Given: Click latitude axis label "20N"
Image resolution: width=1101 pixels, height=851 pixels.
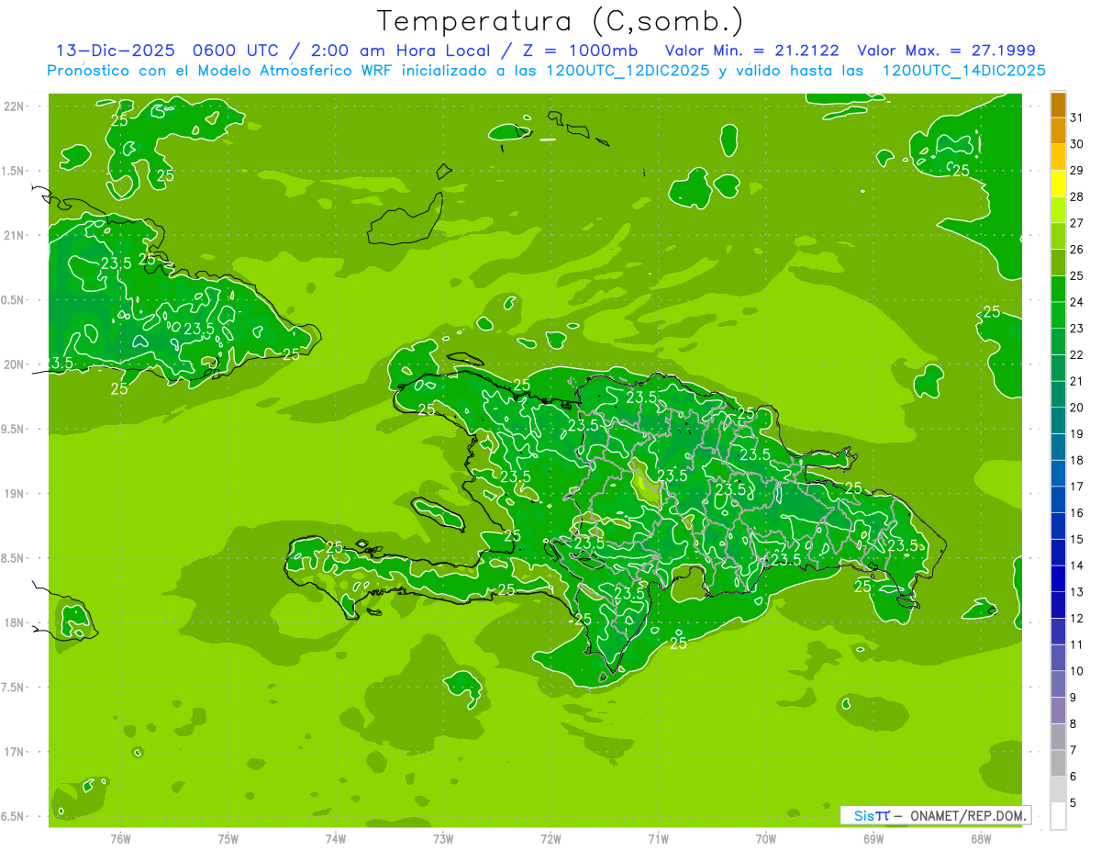Looking at the screenshot, I should point(14,364).
